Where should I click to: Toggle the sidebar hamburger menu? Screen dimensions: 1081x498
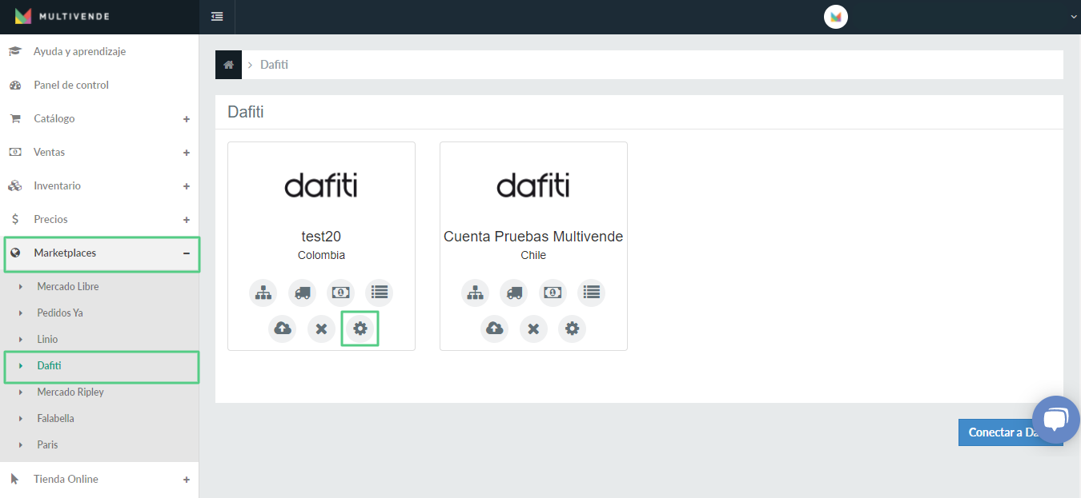217,17
